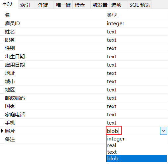Open the type dropdown arrow for 照片
The height and width of the screenshot is (164, 168).
click(x=163, y=131)
